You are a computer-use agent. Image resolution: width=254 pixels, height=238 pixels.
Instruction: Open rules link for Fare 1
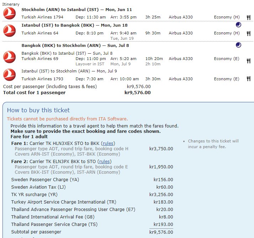pyautogui.click(x=109, y=144)
